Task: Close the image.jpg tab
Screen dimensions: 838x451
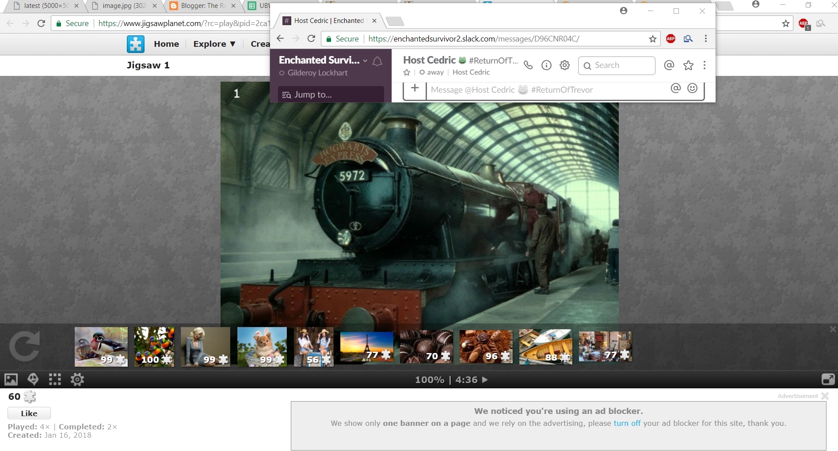Action: click(155, 6)
